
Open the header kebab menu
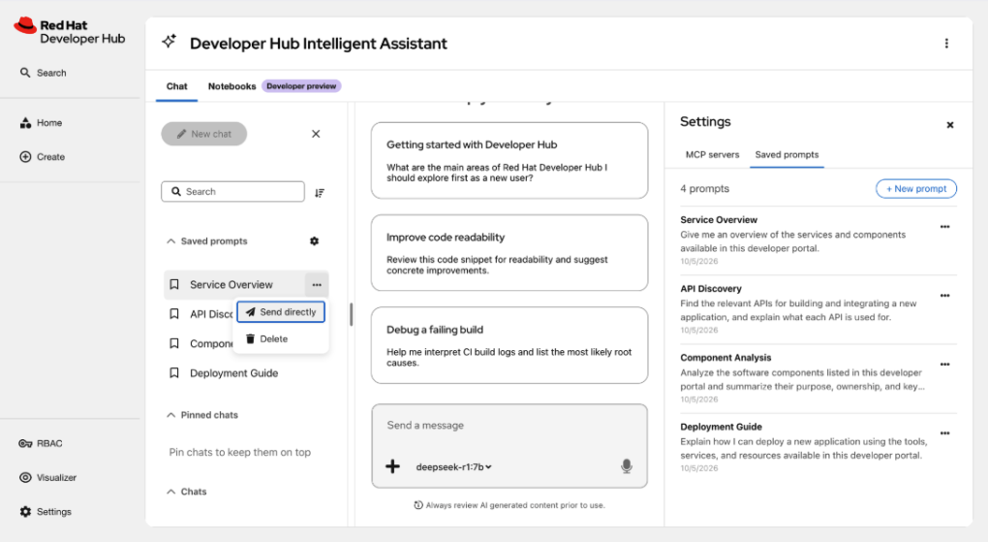click(946, 43)
